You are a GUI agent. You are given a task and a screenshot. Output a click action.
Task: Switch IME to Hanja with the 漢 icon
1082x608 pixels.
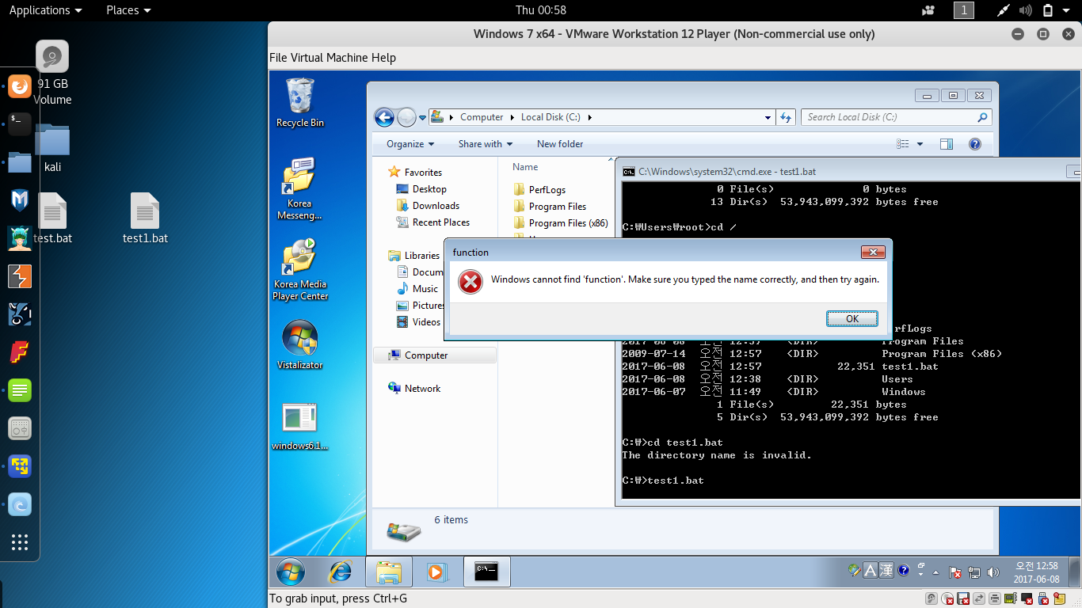tap(886, 570)
